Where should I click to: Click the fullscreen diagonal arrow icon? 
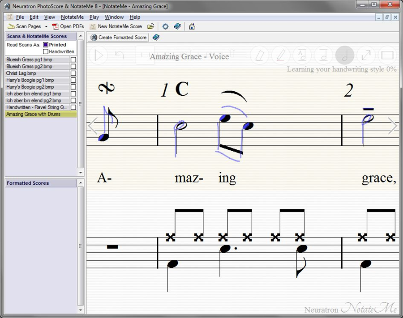(x=366, y=55)
